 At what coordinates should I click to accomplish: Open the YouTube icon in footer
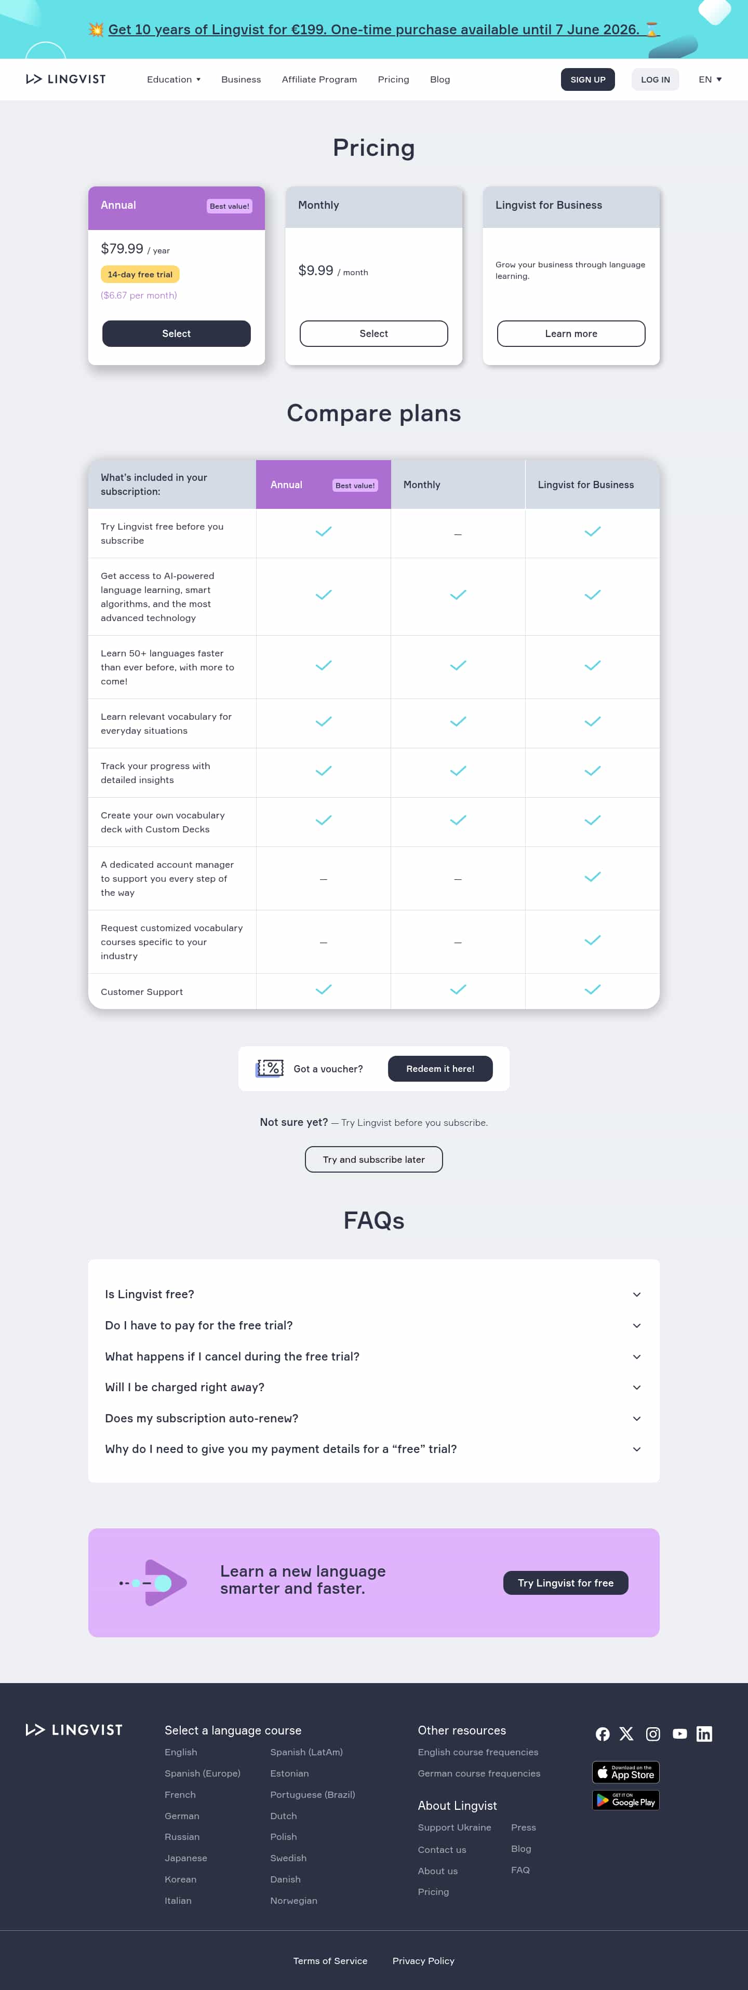pos(679,1734)
